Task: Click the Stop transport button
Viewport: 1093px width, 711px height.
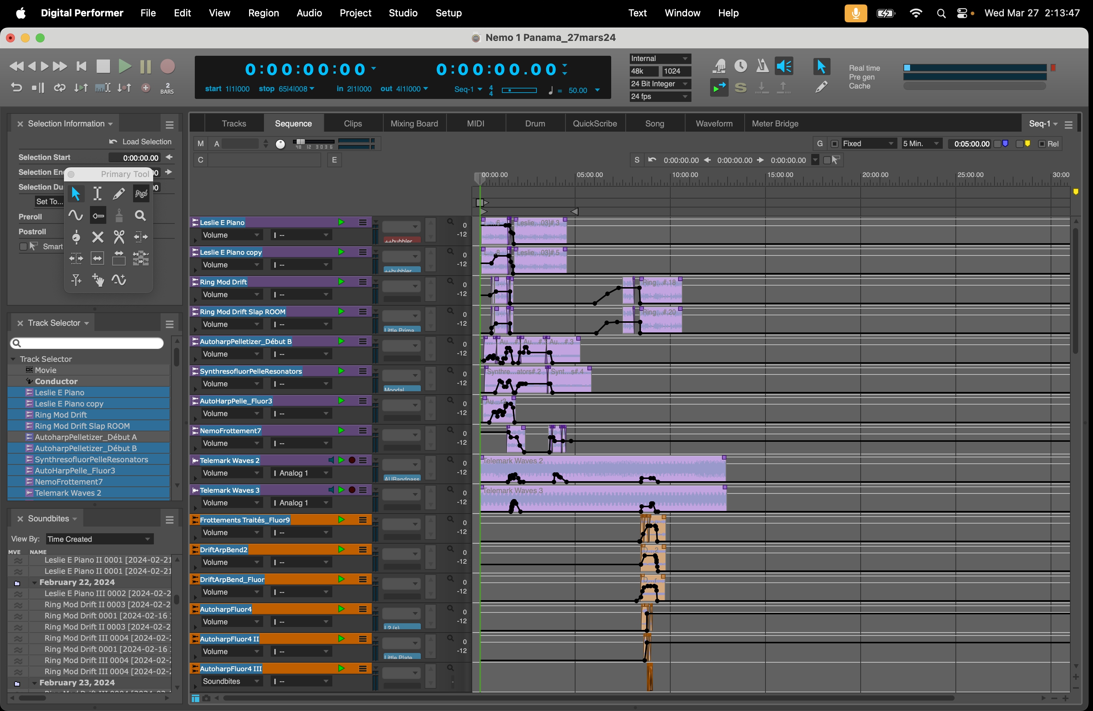Action: tap(103, 66)
